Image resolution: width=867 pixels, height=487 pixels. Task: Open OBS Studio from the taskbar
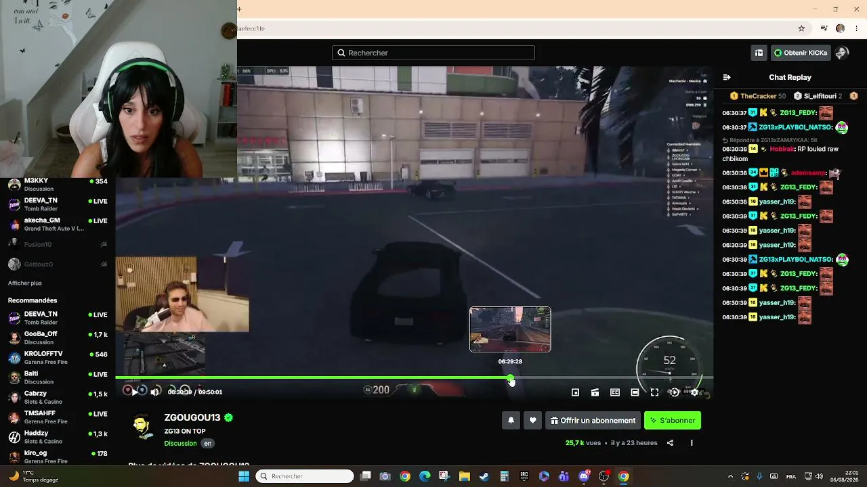tap(604, 476)
